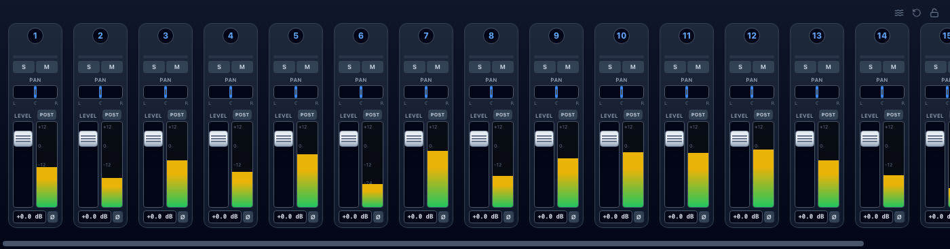Click the +0.0 dB field on channel 10

coord(615,217)
